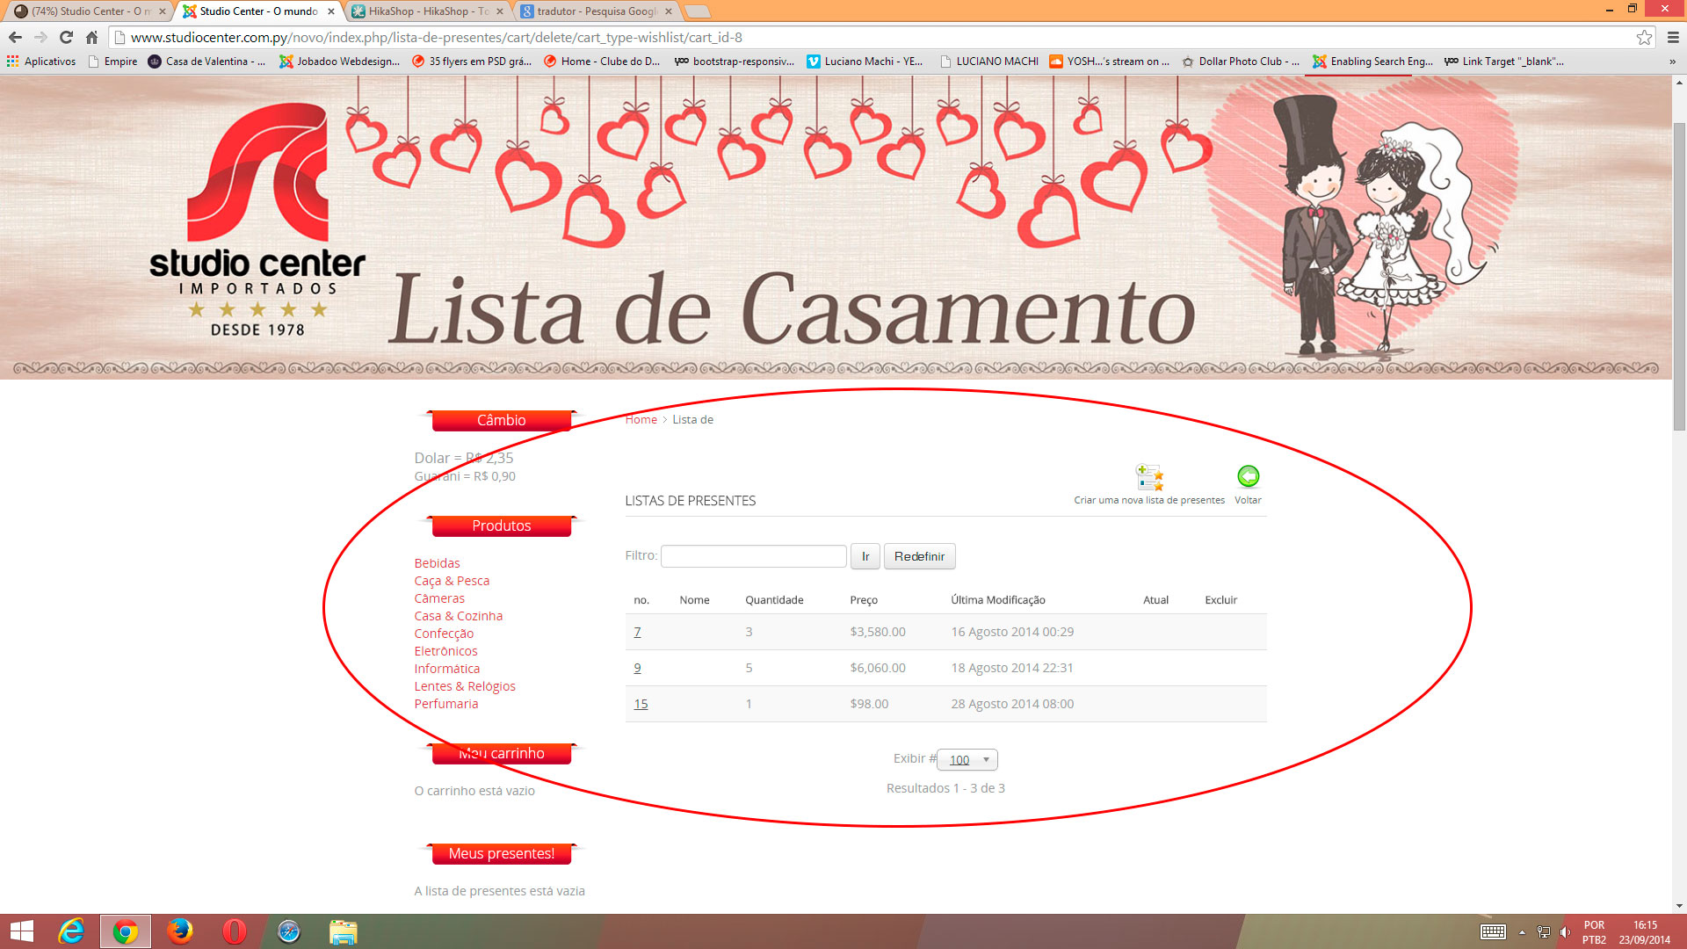Click into the Filtro text field

coord(753,556)
